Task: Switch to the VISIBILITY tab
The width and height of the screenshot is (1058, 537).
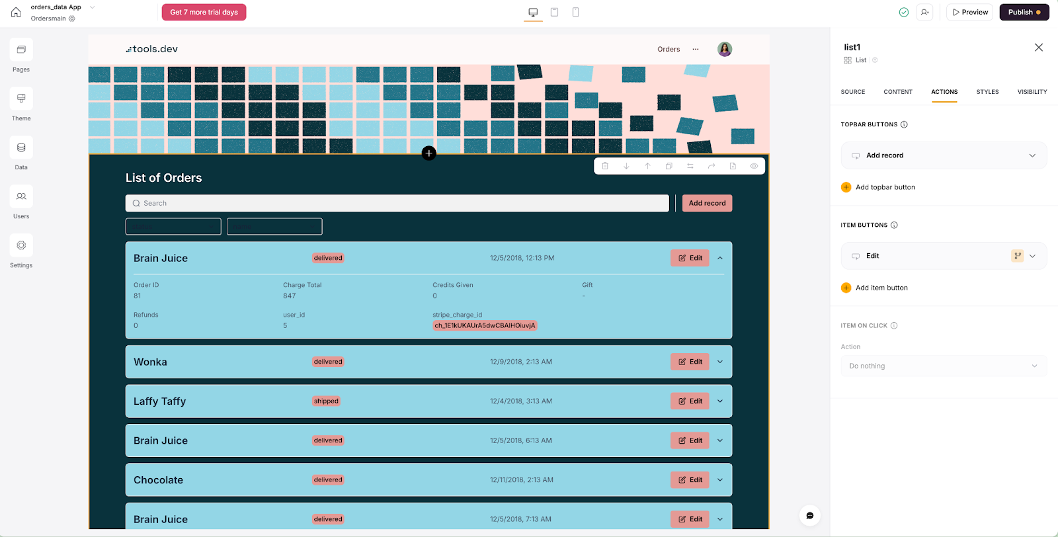Action: 1032,92
